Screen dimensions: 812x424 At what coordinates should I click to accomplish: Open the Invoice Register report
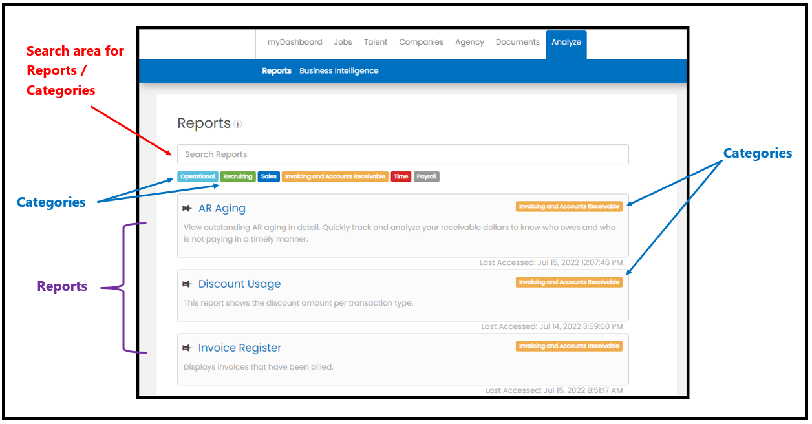pyautogui.click(x=240, y=348)
